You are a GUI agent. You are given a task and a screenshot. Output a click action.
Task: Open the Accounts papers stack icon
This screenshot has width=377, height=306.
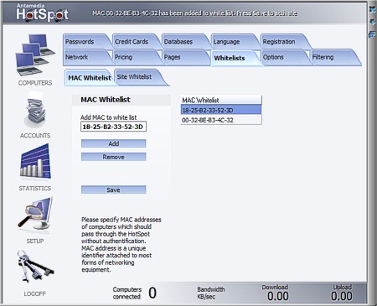(35, 111)
